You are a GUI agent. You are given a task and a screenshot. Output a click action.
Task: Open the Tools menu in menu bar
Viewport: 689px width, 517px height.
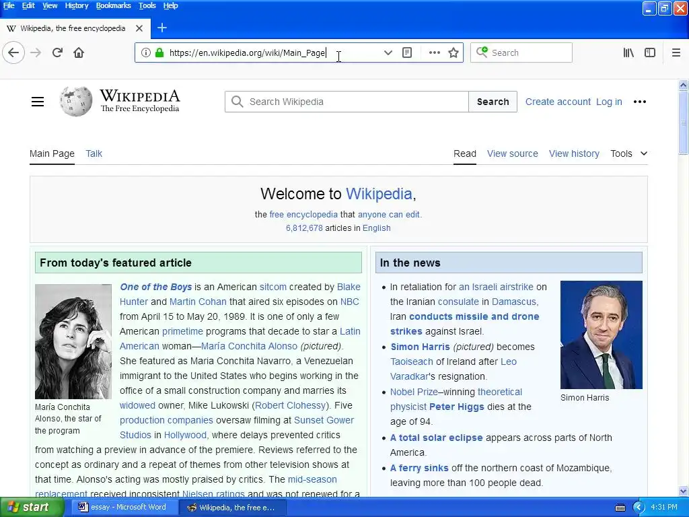pos(147,5)
